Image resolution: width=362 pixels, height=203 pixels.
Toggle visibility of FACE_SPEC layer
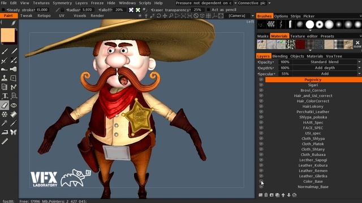click(x=261, y=128)
